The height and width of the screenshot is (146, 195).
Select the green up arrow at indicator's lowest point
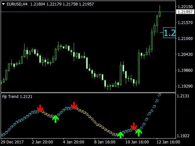[120, 135]
